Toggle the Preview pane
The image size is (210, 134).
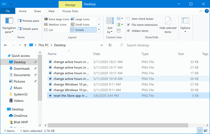tap(28, 21)
